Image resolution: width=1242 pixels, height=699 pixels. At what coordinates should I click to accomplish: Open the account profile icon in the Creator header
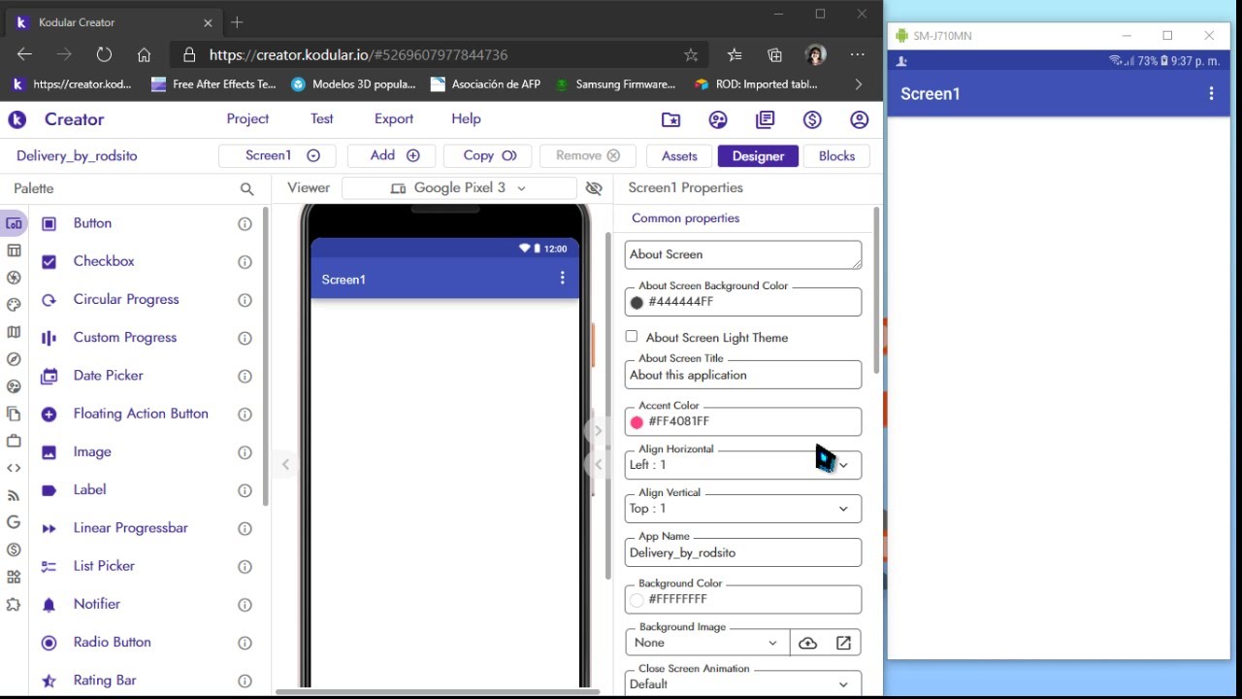point(859,119)
